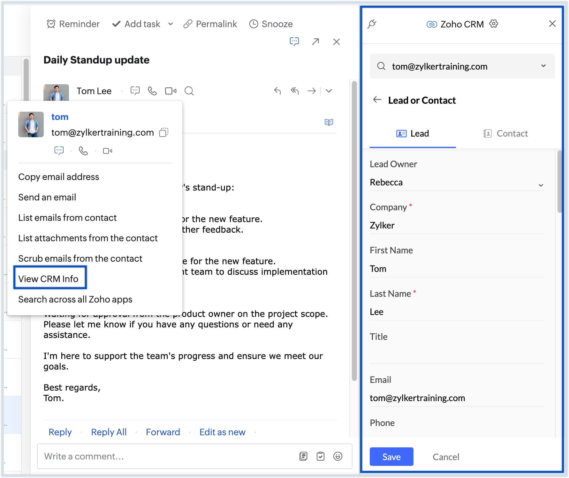The image size is (569, 478).
Task: Click the email body scrollbar
Action: tap(354, 231)
